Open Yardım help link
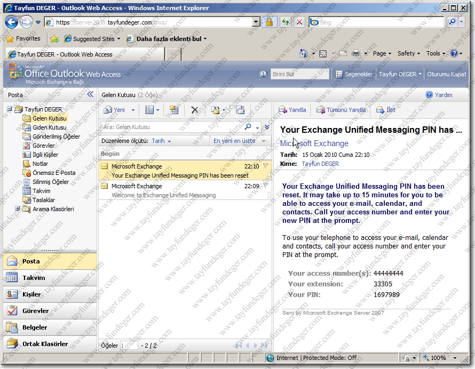The width and height of the screenshot is (475, 369). (439, 95)
